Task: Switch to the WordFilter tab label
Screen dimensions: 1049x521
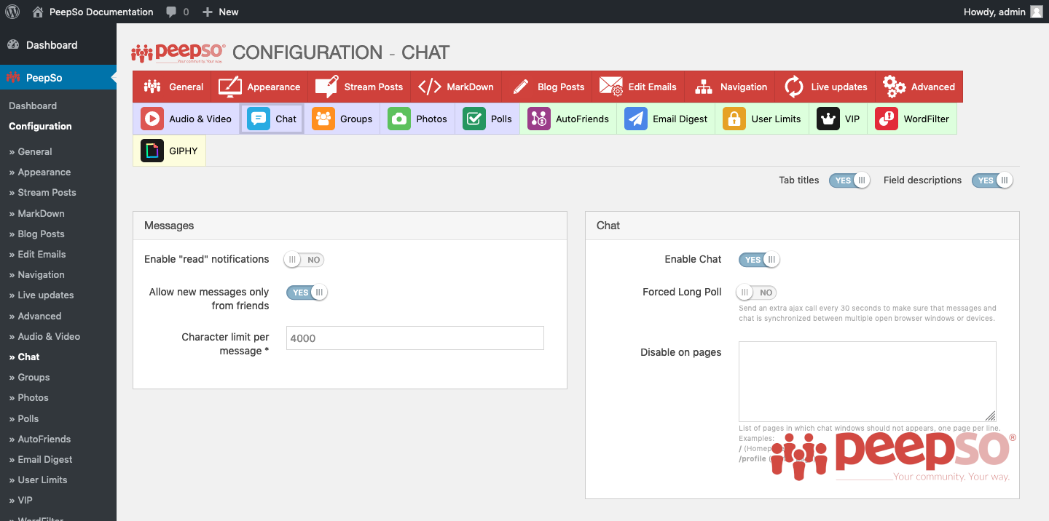Action: click(927, 119)
